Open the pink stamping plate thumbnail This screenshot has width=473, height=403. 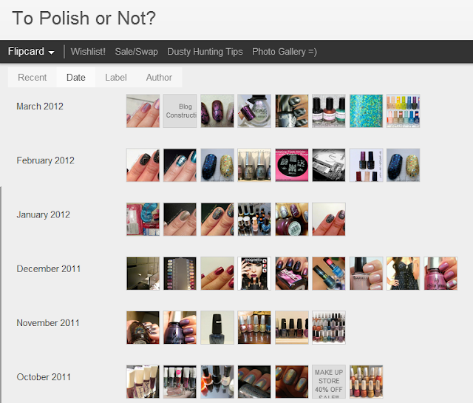(x=292, y=165)
